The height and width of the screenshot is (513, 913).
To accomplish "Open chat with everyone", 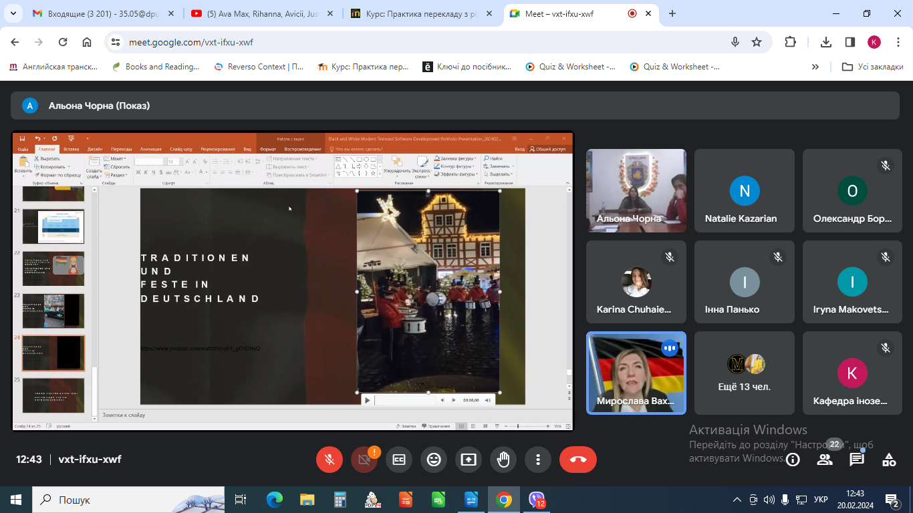I will click(857, 460).
